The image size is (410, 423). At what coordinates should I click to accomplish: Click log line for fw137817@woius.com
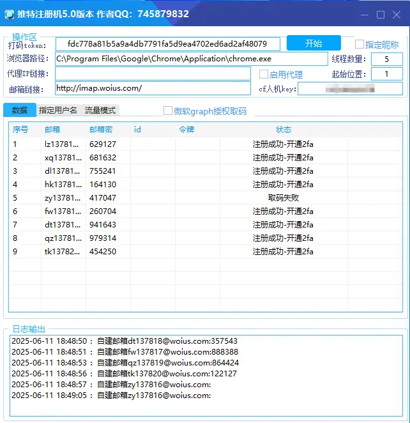125,352
